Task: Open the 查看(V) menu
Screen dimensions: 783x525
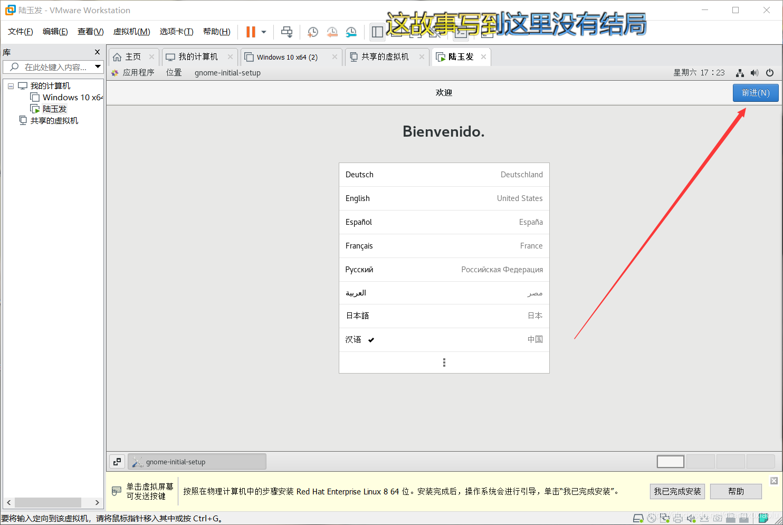Action: point(91,32)
